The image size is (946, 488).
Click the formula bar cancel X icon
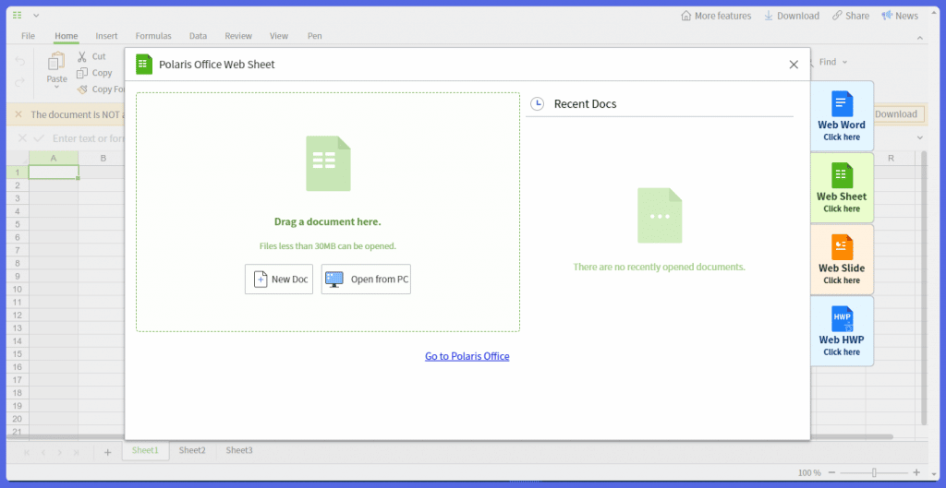click(x=22, y=138)
